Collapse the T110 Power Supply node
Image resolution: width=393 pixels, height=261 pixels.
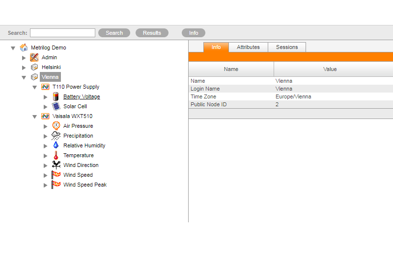(x=34, y=87)
